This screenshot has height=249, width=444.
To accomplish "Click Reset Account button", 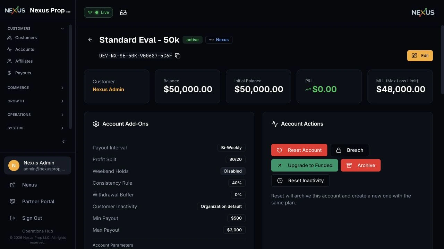I will pyautogui.click(x=299, y=150).
